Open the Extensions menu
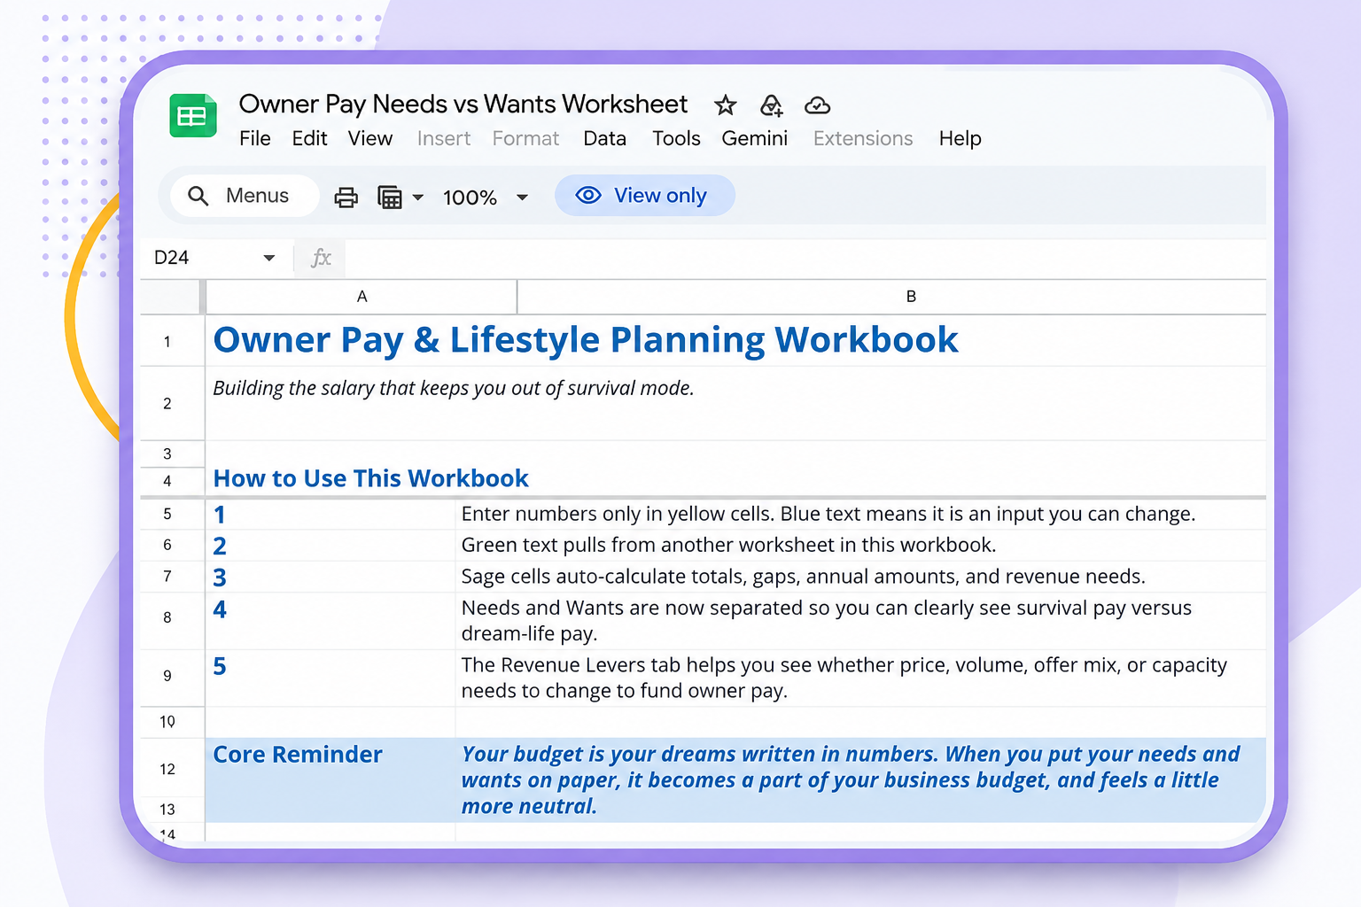This screenshot has width=1361, height=907. coord(863,139)
